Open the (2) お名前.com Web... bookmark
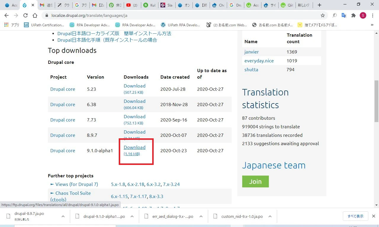The image size is (379, 227). (227, 25)
